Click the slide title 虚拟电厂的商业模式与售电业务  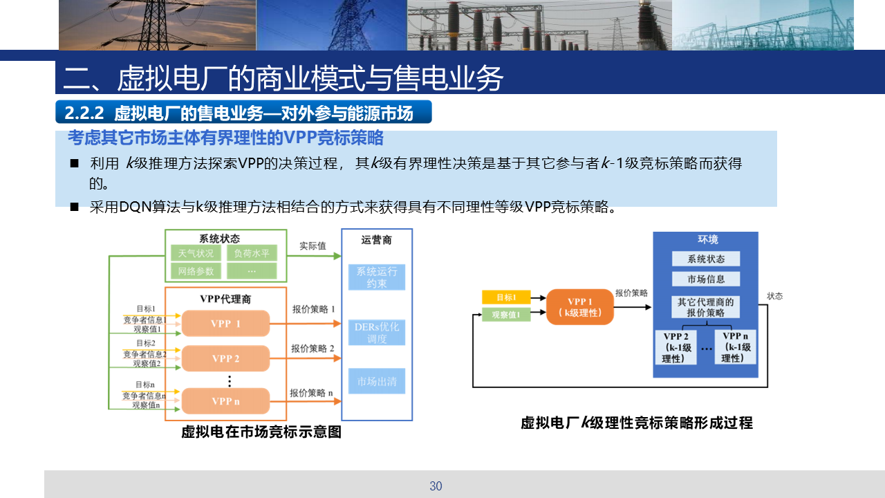(283, 79)
